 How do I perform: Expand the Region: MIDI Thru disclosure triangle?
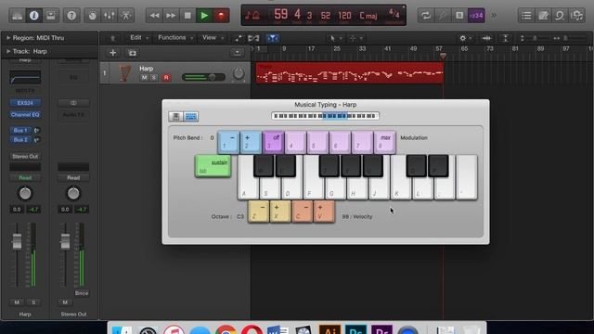coord(8,38)
